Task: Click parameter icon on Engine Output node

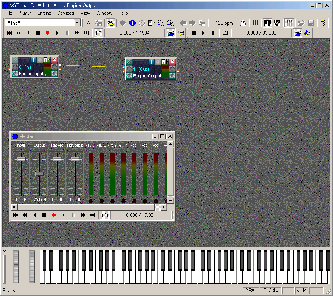Action: coord(164,62)
